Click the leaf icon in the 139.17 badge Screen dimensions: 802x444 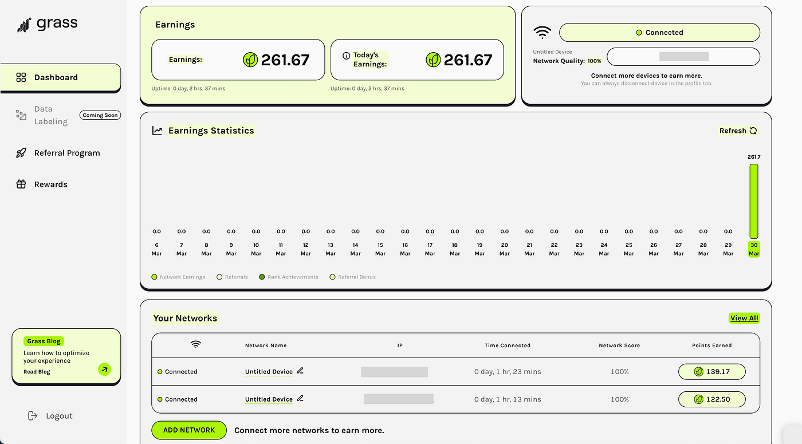pyautogui.click(x=698, y=372)
